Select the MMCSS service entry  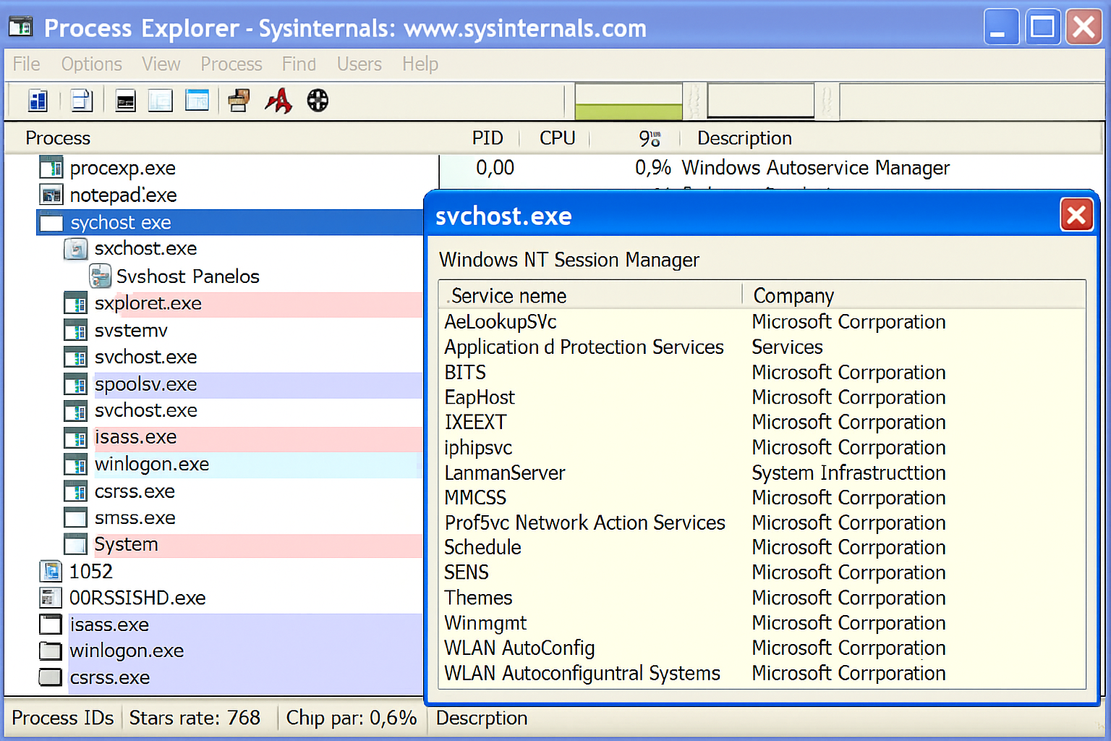(475, 498)
